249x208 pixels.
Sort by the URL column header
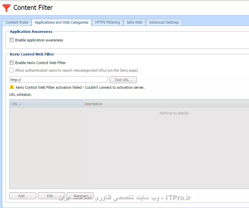tap(46, 104)
